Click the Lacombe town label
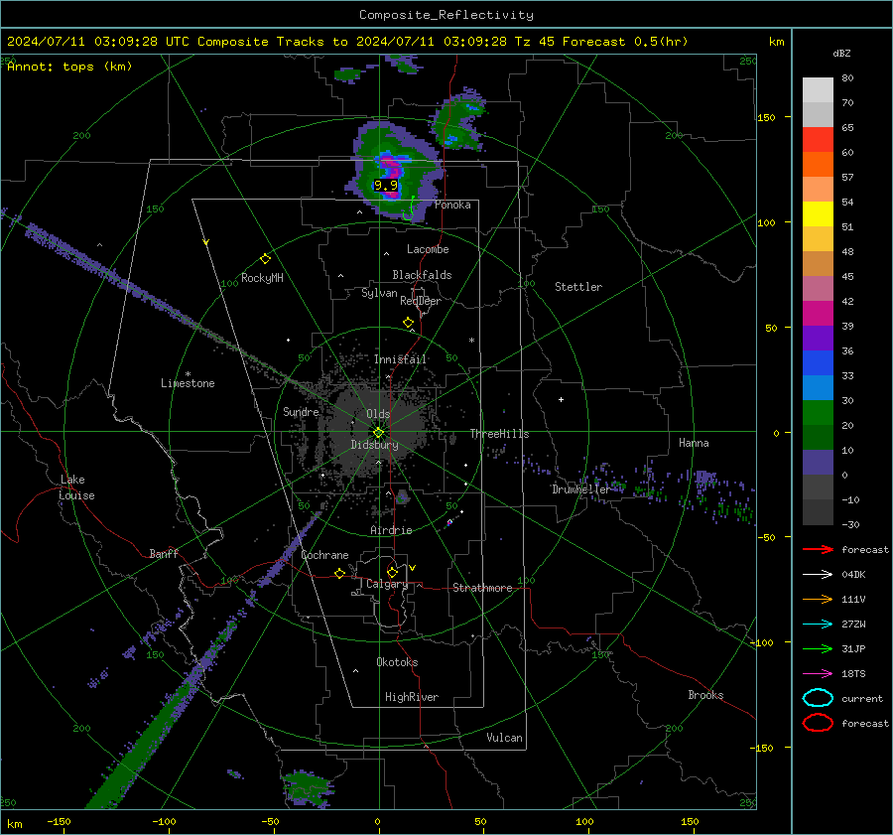893x835 pixels. point(428,249)
